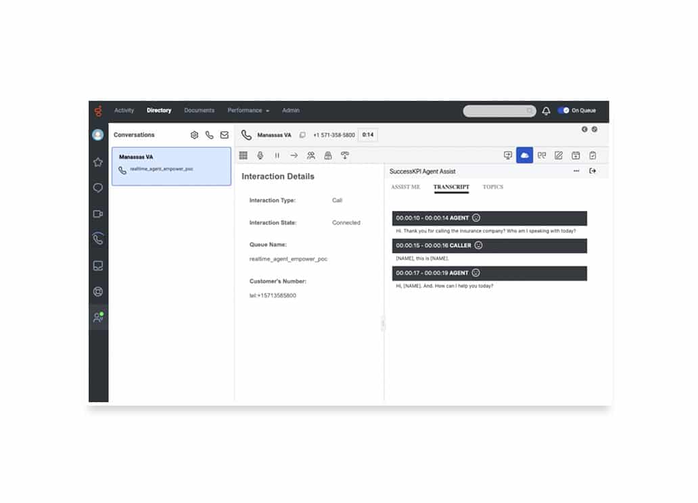
Task: Open the wrap-up clipboard icon
Action: (x=592, y=155)
